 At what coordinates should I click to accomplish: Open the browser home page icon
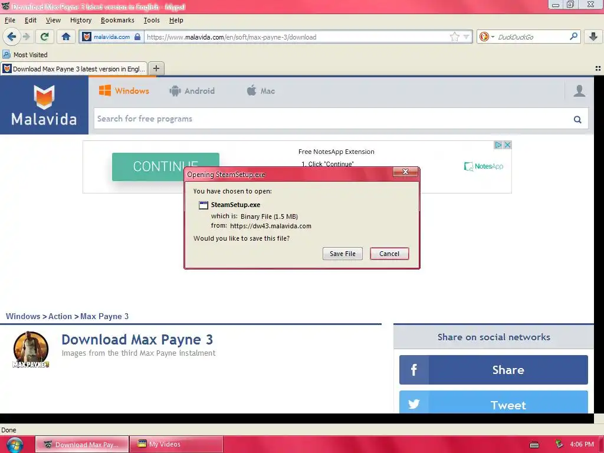(66, 37)
